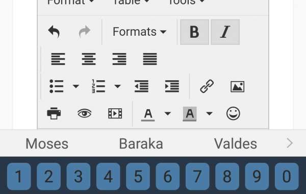Image resolution: width=306 pixels, height=194 pixels.
Task: Center align text
Action: [89, 59]
